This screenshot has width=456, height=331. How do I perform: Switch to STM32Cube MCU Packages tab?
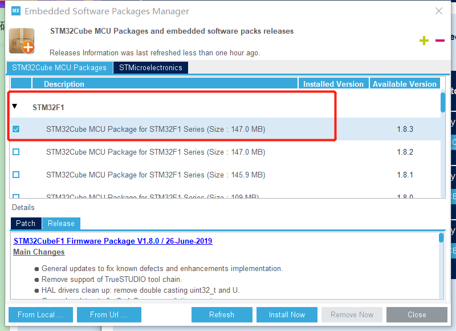tap(59, 67)
